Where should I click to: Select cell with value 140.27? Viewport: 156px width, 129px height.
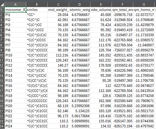(58, 65)
